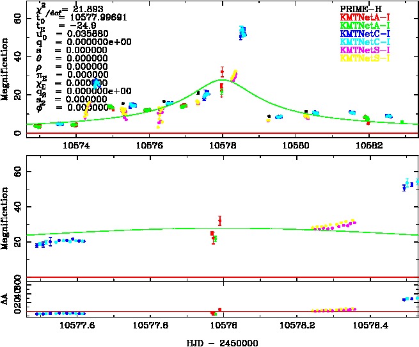The height and width of the screenshot is (347, 419).
Task: Click the cyan data cluster at top-panel peak
Action: (x=242, y=31)
